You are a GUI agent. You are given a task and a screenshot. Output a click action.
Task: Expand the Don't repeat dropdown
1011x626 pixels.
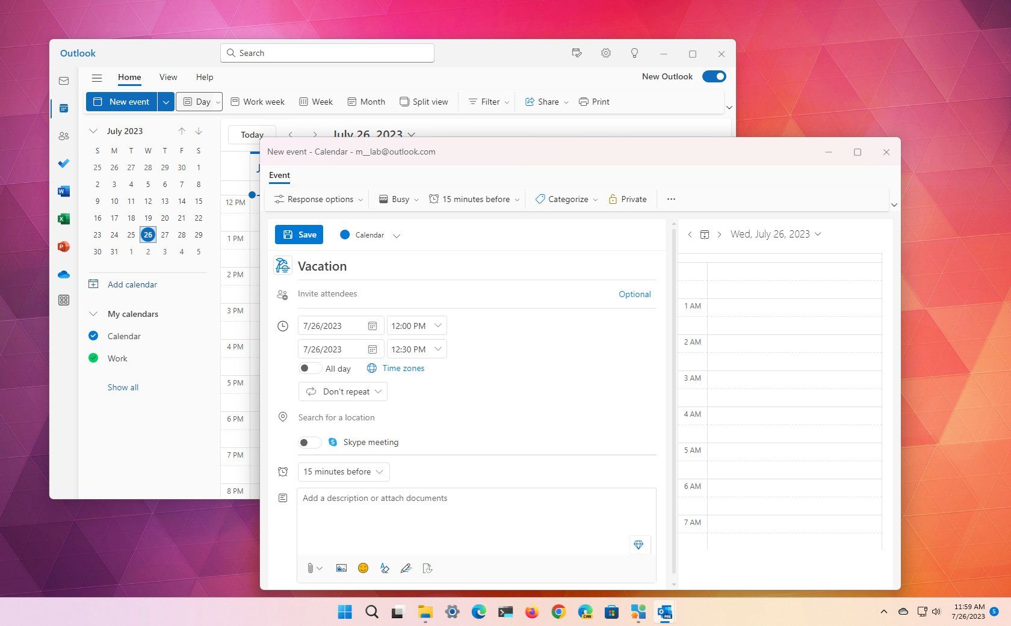[x=342, y=391]
